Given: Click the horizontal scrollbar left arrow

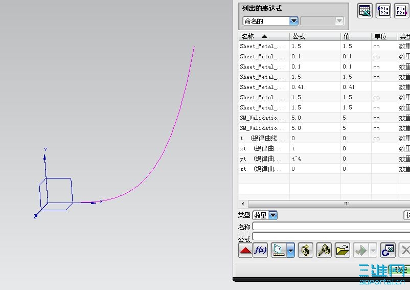Looking at the screenshot, I should 243,204.
